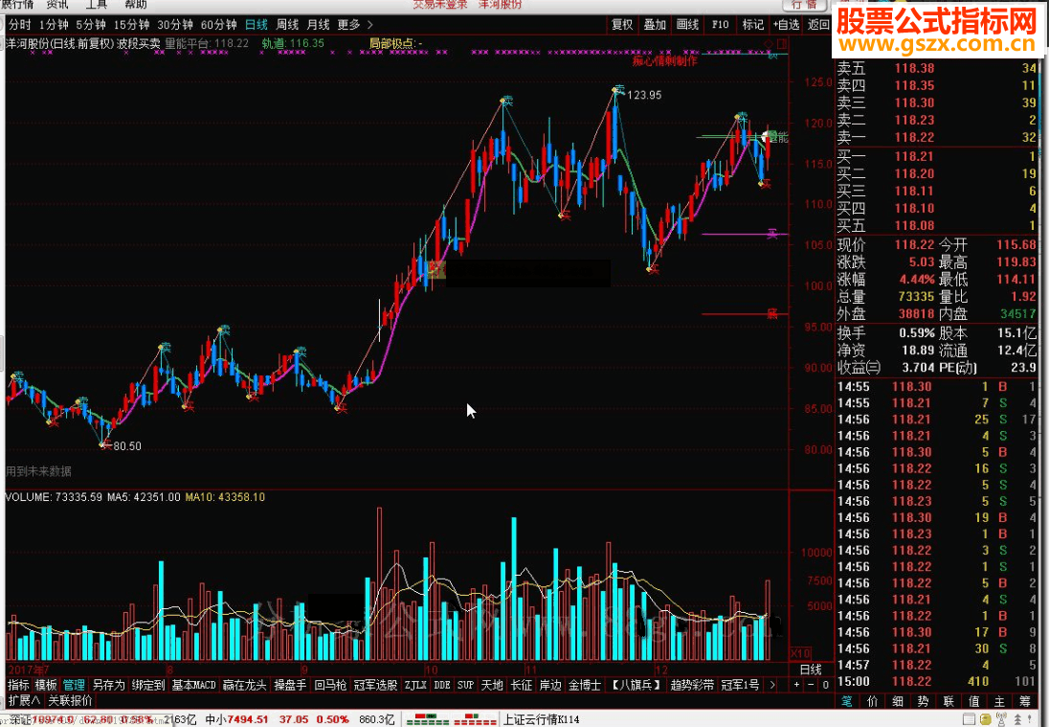Select the 5分钟 period tab
This screenshot has width=1049, height=727.
coord(91,25)
